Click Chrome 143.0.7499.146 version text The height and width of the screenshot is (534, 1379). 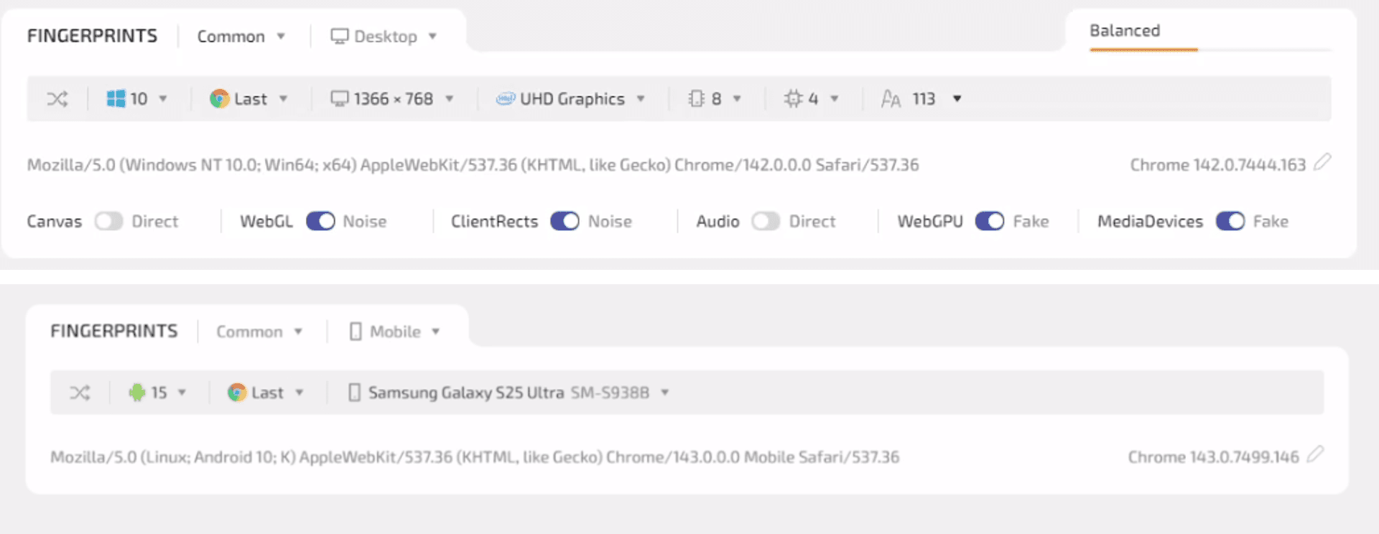[1214, 457]
